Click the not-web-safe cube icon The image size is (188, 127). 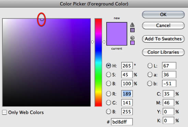tap(132, 38)
